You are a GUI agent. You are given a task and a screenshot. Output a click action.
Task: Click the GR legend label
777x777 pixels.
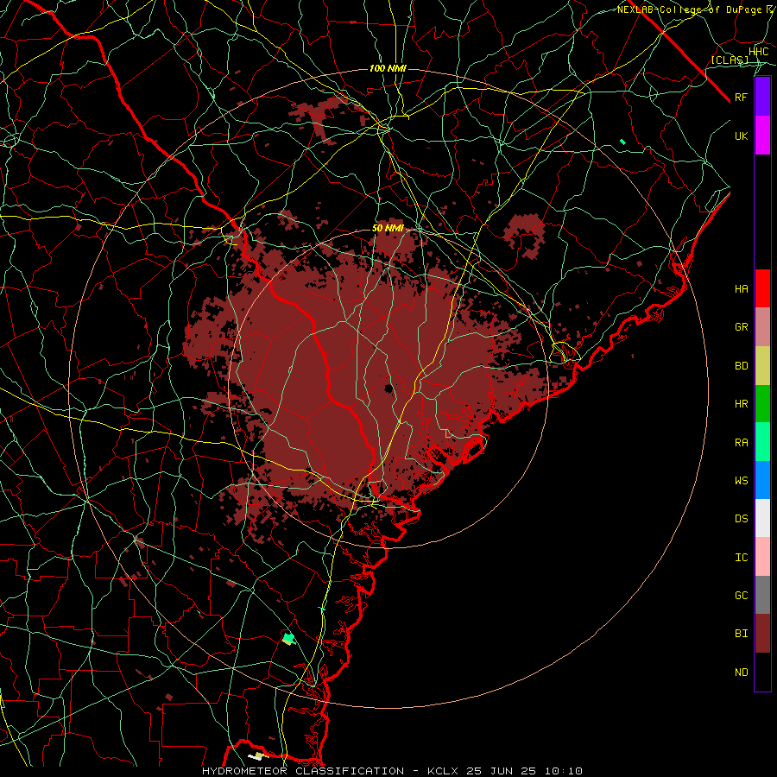point(741,327)
